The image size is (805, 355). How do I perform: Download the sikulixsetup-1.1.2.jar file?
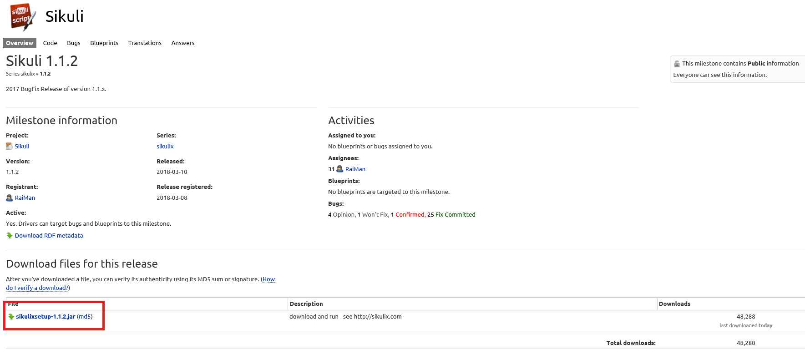click(46, 317)
